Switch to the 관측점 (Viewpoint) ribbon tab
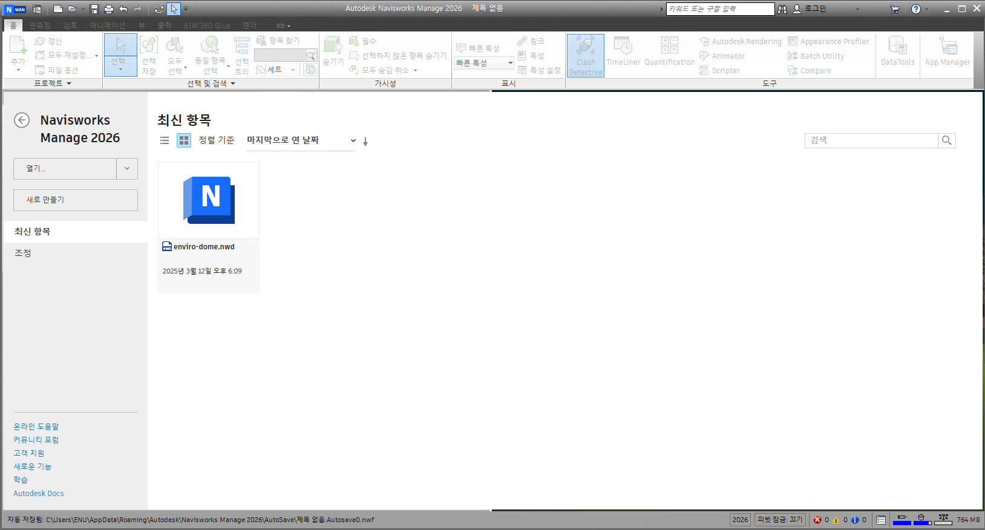Screen dimensions: 985x530 coord(40,25)
